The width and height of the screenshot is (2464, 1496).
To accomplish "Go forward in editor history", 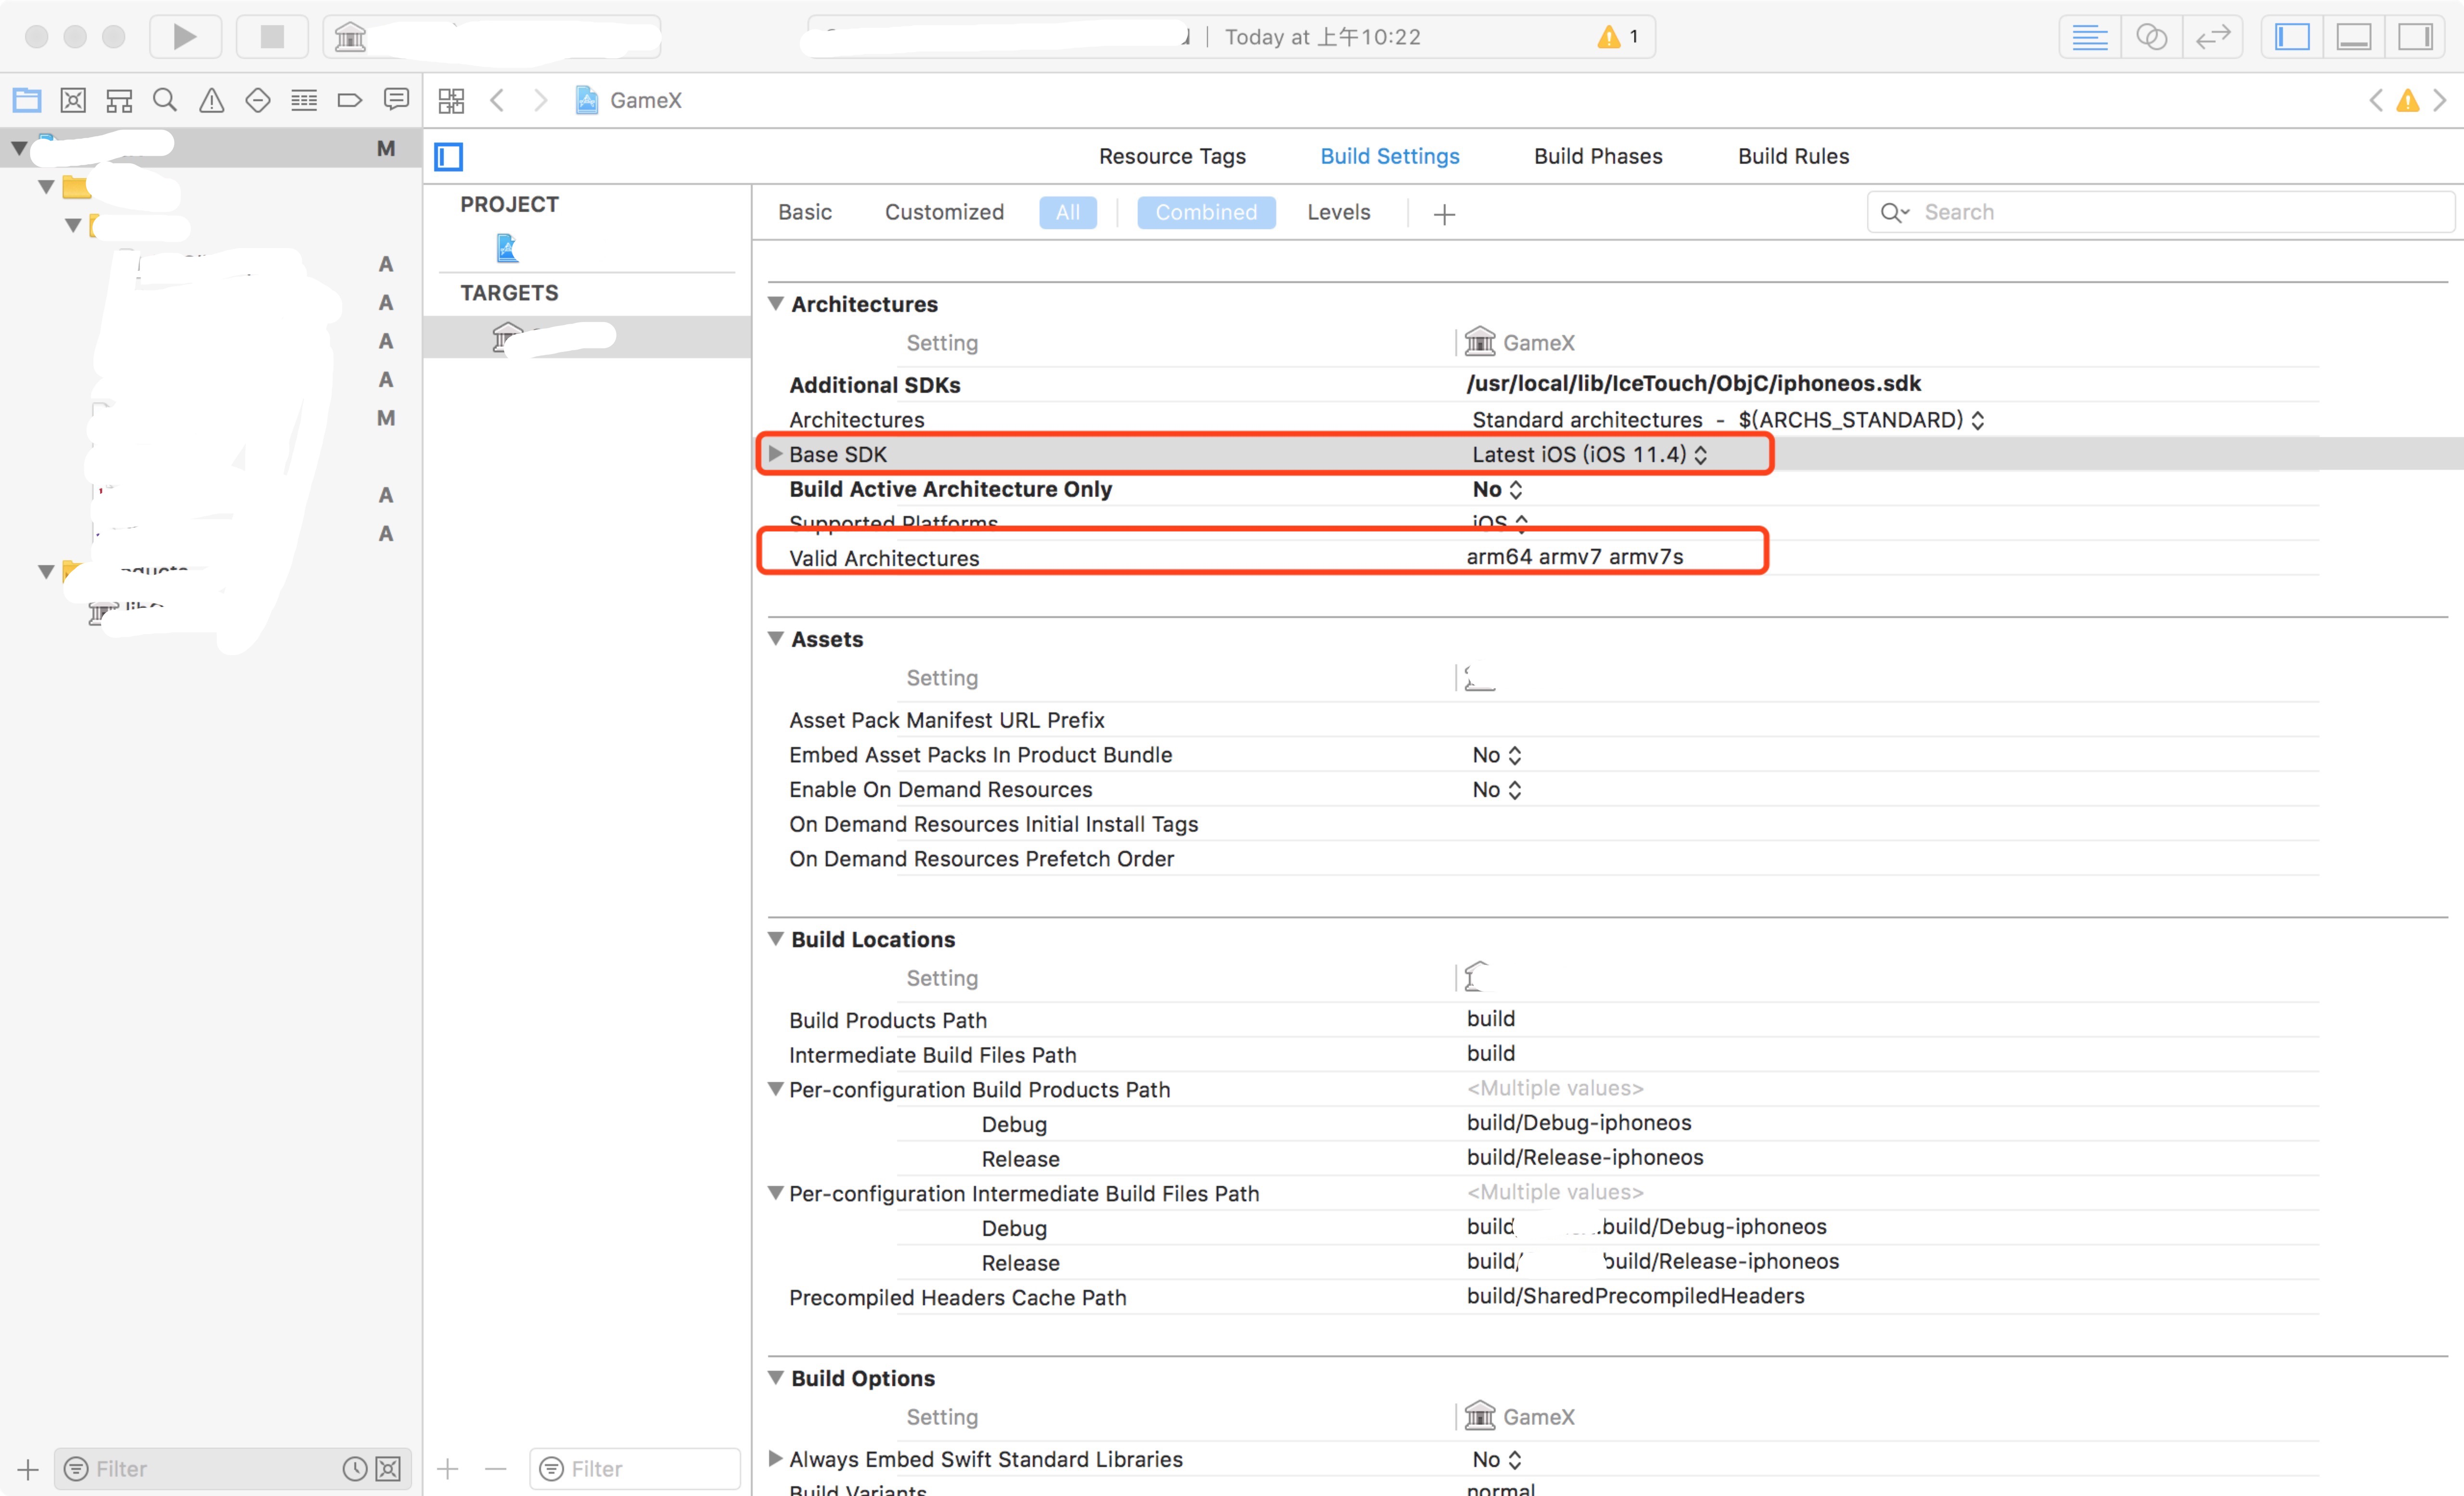I will (540, 100).
